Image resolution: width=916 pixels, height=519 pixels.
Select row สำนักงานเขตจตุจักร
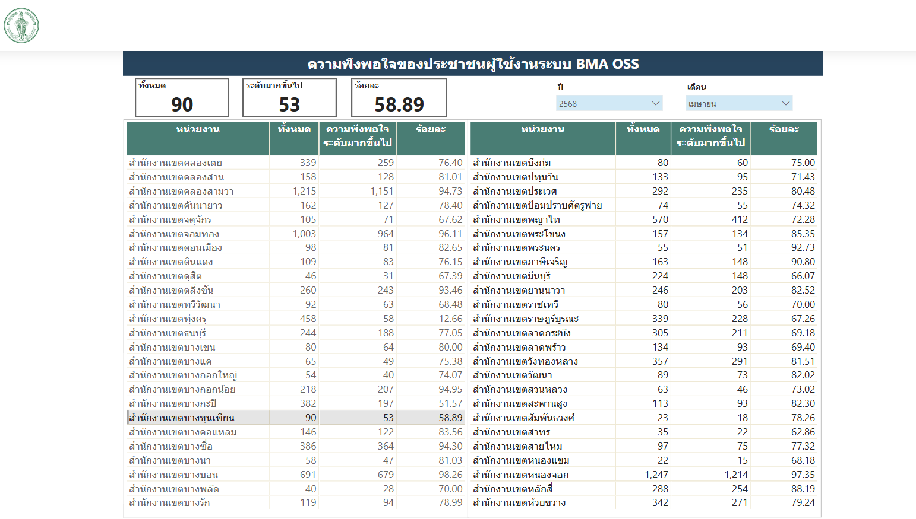(295, 219)
